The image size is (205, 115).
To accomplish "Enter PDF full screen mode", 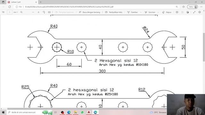I will 194,12.
